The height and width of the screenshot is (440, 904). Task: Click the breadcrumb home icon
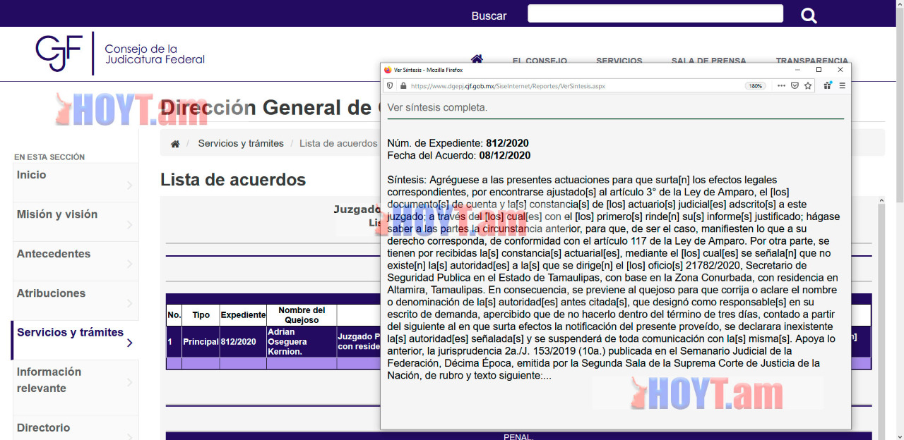175,144
